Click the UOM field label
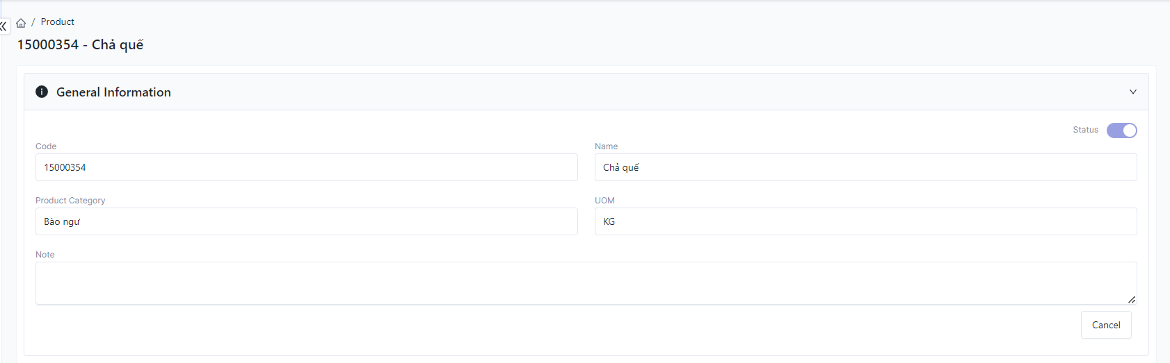 [604, 201]
